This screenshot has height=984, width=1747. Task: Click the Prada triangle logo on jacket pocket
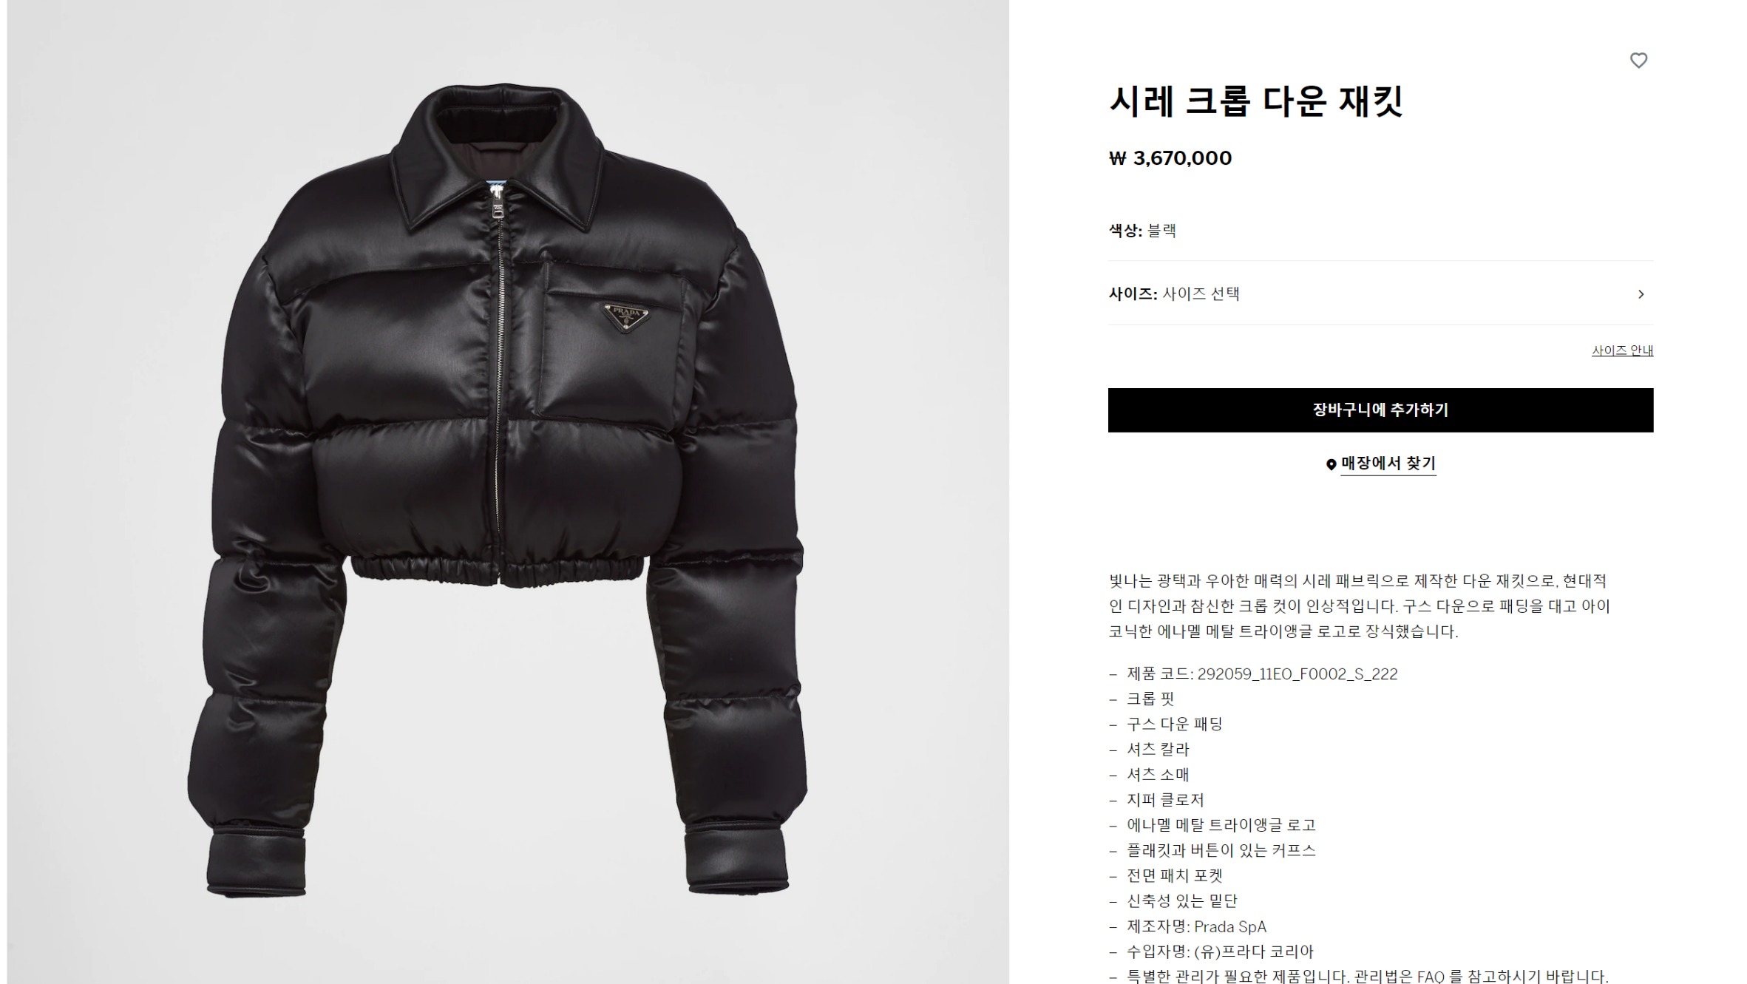[x=625, y=316]
